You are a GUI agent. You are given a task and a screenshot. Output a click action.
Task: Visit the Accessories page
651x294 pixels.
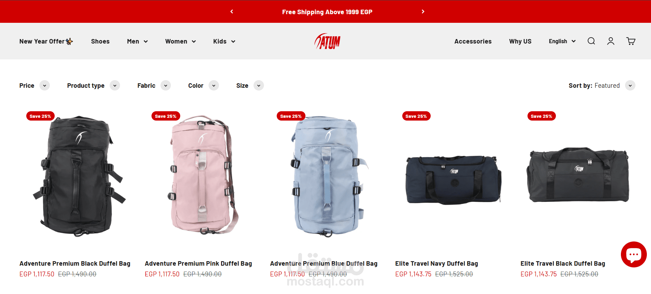click(x=473, y=41)
